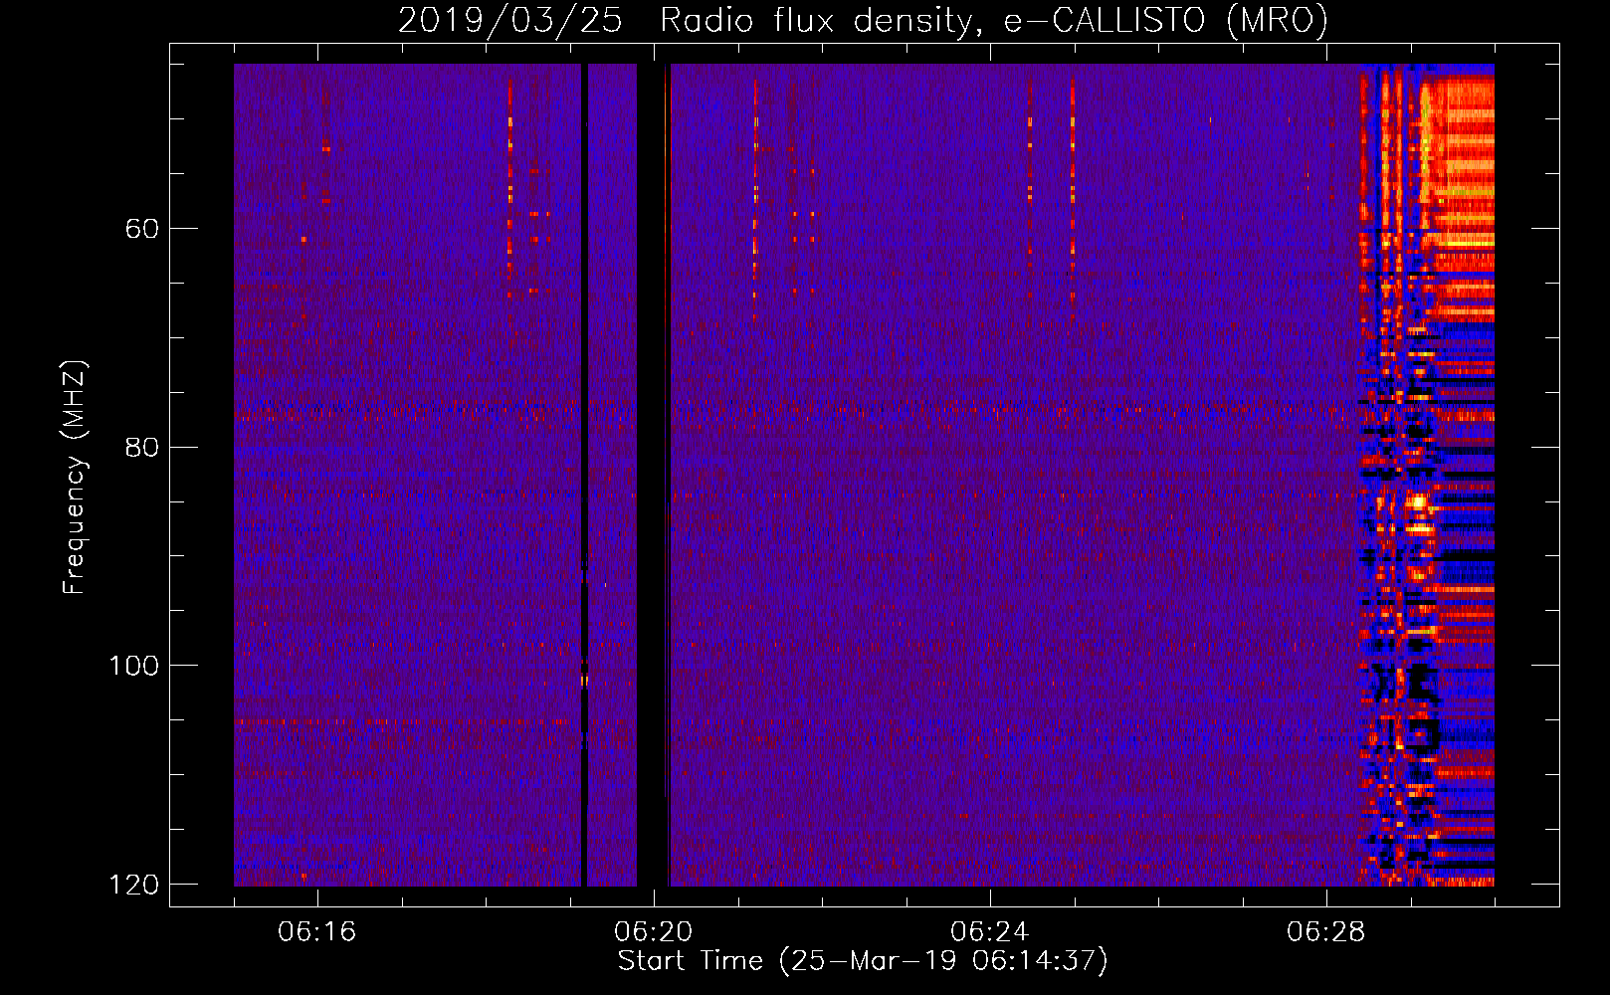
Task: Click the wide black data gap before 06:20
Action: (x=651, y=475)
